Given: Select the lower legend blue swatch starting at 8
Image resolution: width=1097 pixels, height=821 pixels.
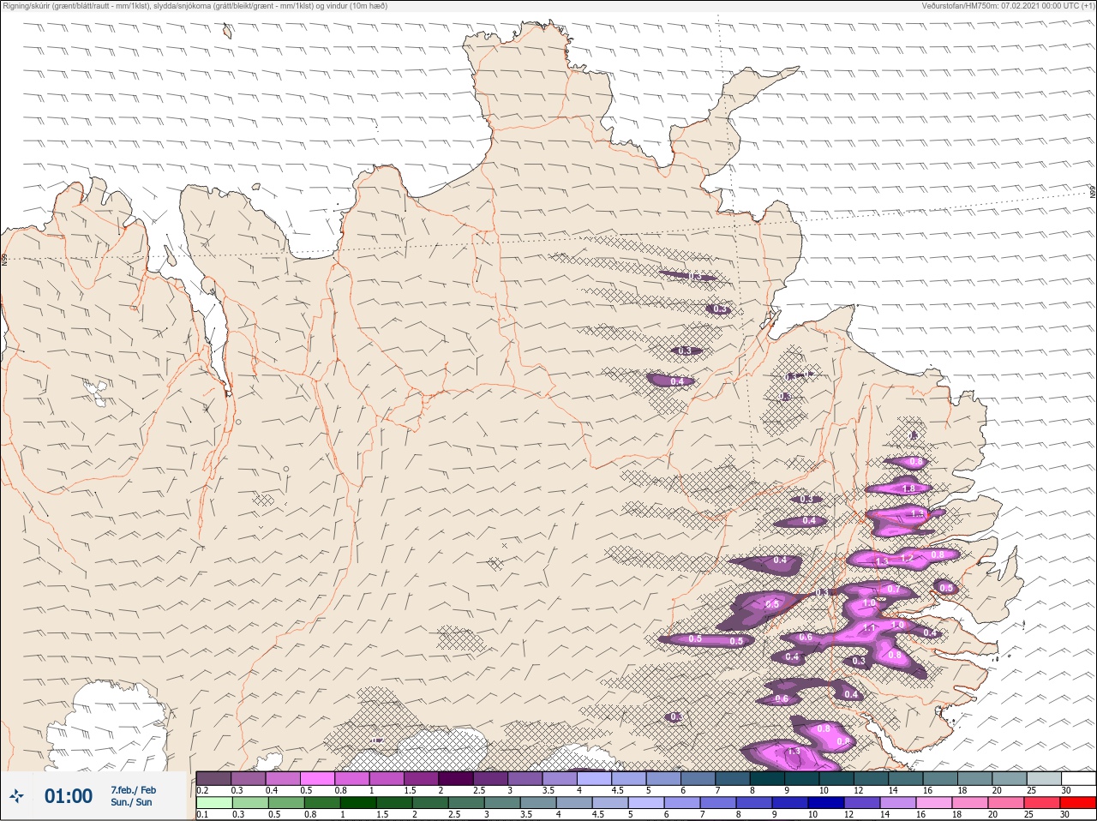Looking at the screenshot, I should [755, 803].
